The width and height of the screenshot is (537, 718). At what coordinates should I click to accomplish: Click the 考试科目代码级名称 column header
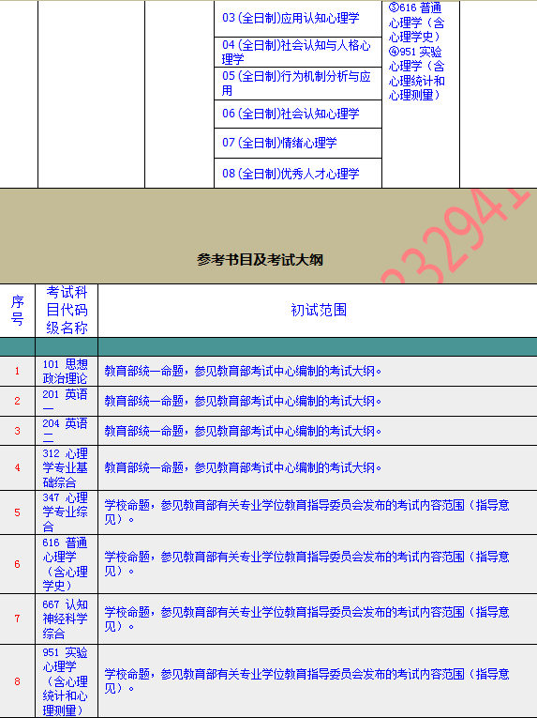click(x=67, y=310)
